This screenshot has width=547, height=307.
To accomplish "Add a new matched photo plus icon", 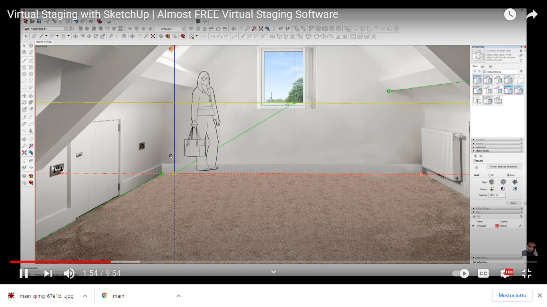I will [476, 156].
